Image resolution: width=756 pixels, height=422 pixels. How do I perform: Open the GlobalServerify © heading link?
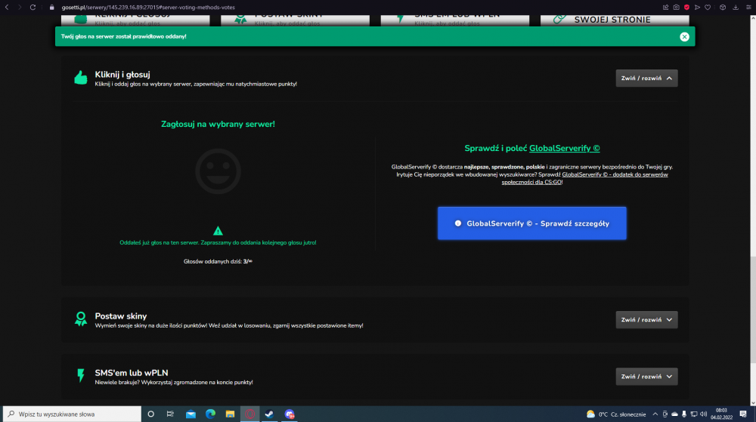(x=565, y=148)
